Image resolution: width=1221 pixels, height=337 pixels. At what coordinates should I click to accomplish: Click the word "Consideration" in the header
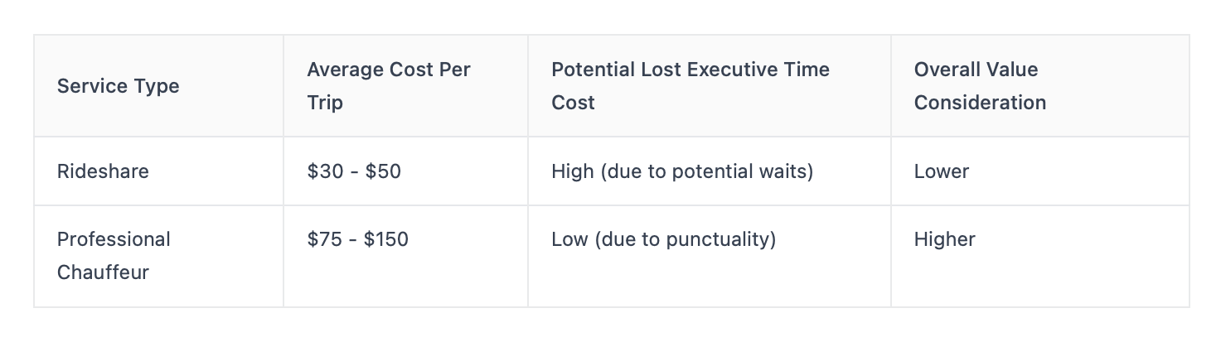980,103
